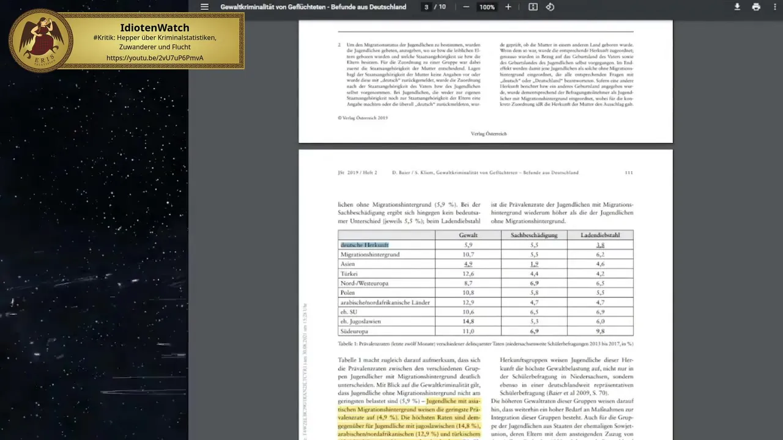Click the 'Sachbeschädigung' column header
Viewport: 783px width, 440px height.
click(534, 235)
